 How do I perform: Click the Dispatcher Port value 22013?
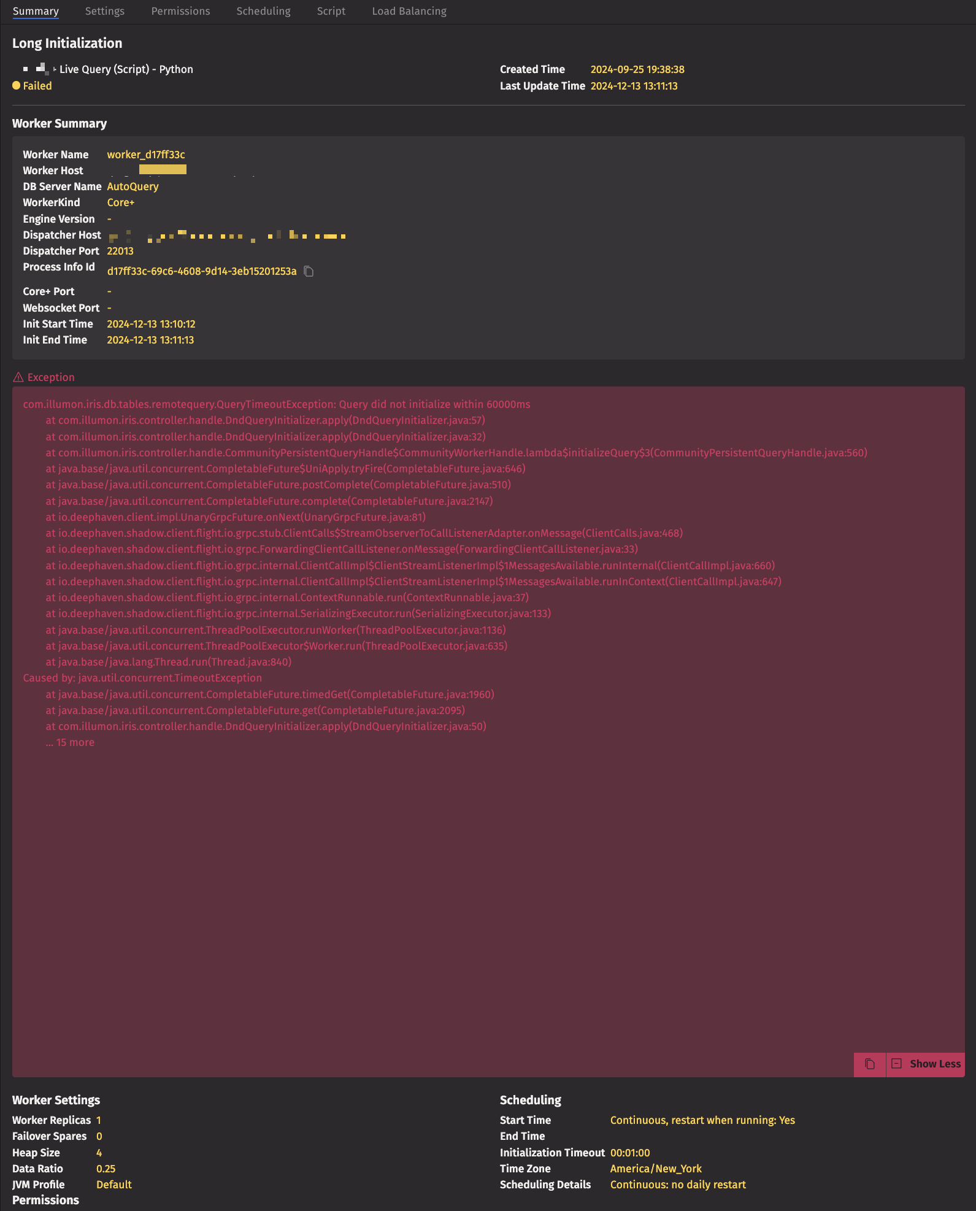[x=120, y=251]
